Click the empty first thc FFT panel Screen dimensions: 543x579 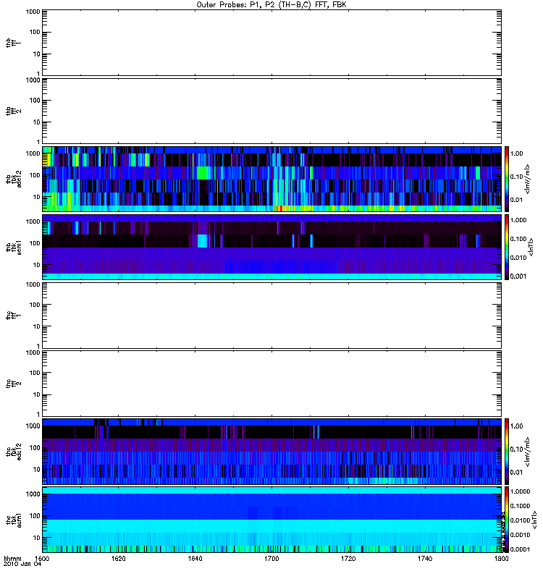(271, 316)
